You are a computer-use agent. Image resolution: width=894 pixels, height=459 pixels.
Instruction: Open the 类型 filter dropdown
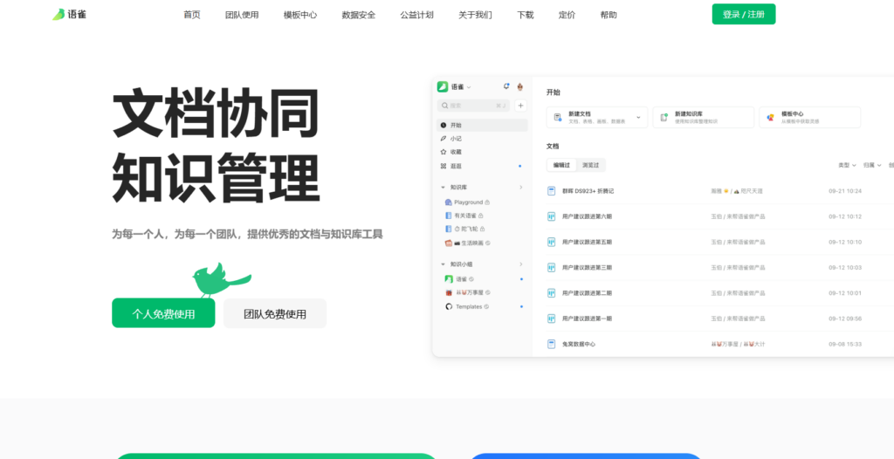pos(847,165)
